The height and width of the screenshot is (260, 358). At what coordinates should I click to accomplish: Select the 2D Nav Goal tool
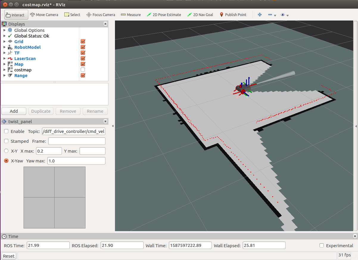coord(200,15)
